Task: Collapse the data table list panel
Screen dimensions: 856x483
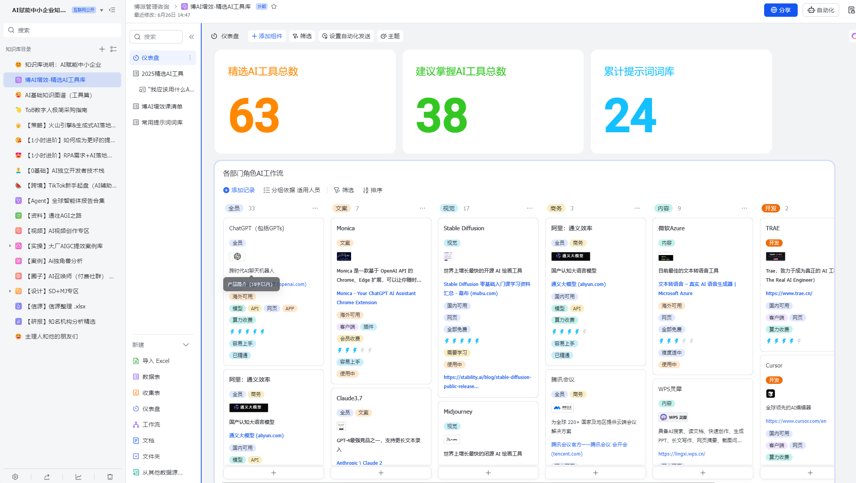Action: pyautogui.click(x=192, y=37)
